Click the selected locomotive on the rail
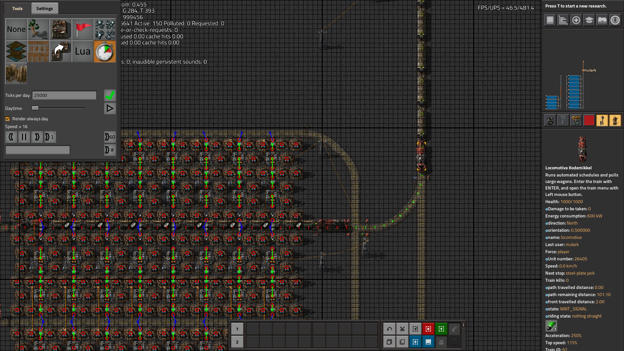This screenshot has width=624, height=351. [x=422, y=156]
